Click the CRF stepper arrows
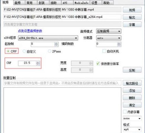This screenshot has width=145, height=133. click(x=38, y=63)
